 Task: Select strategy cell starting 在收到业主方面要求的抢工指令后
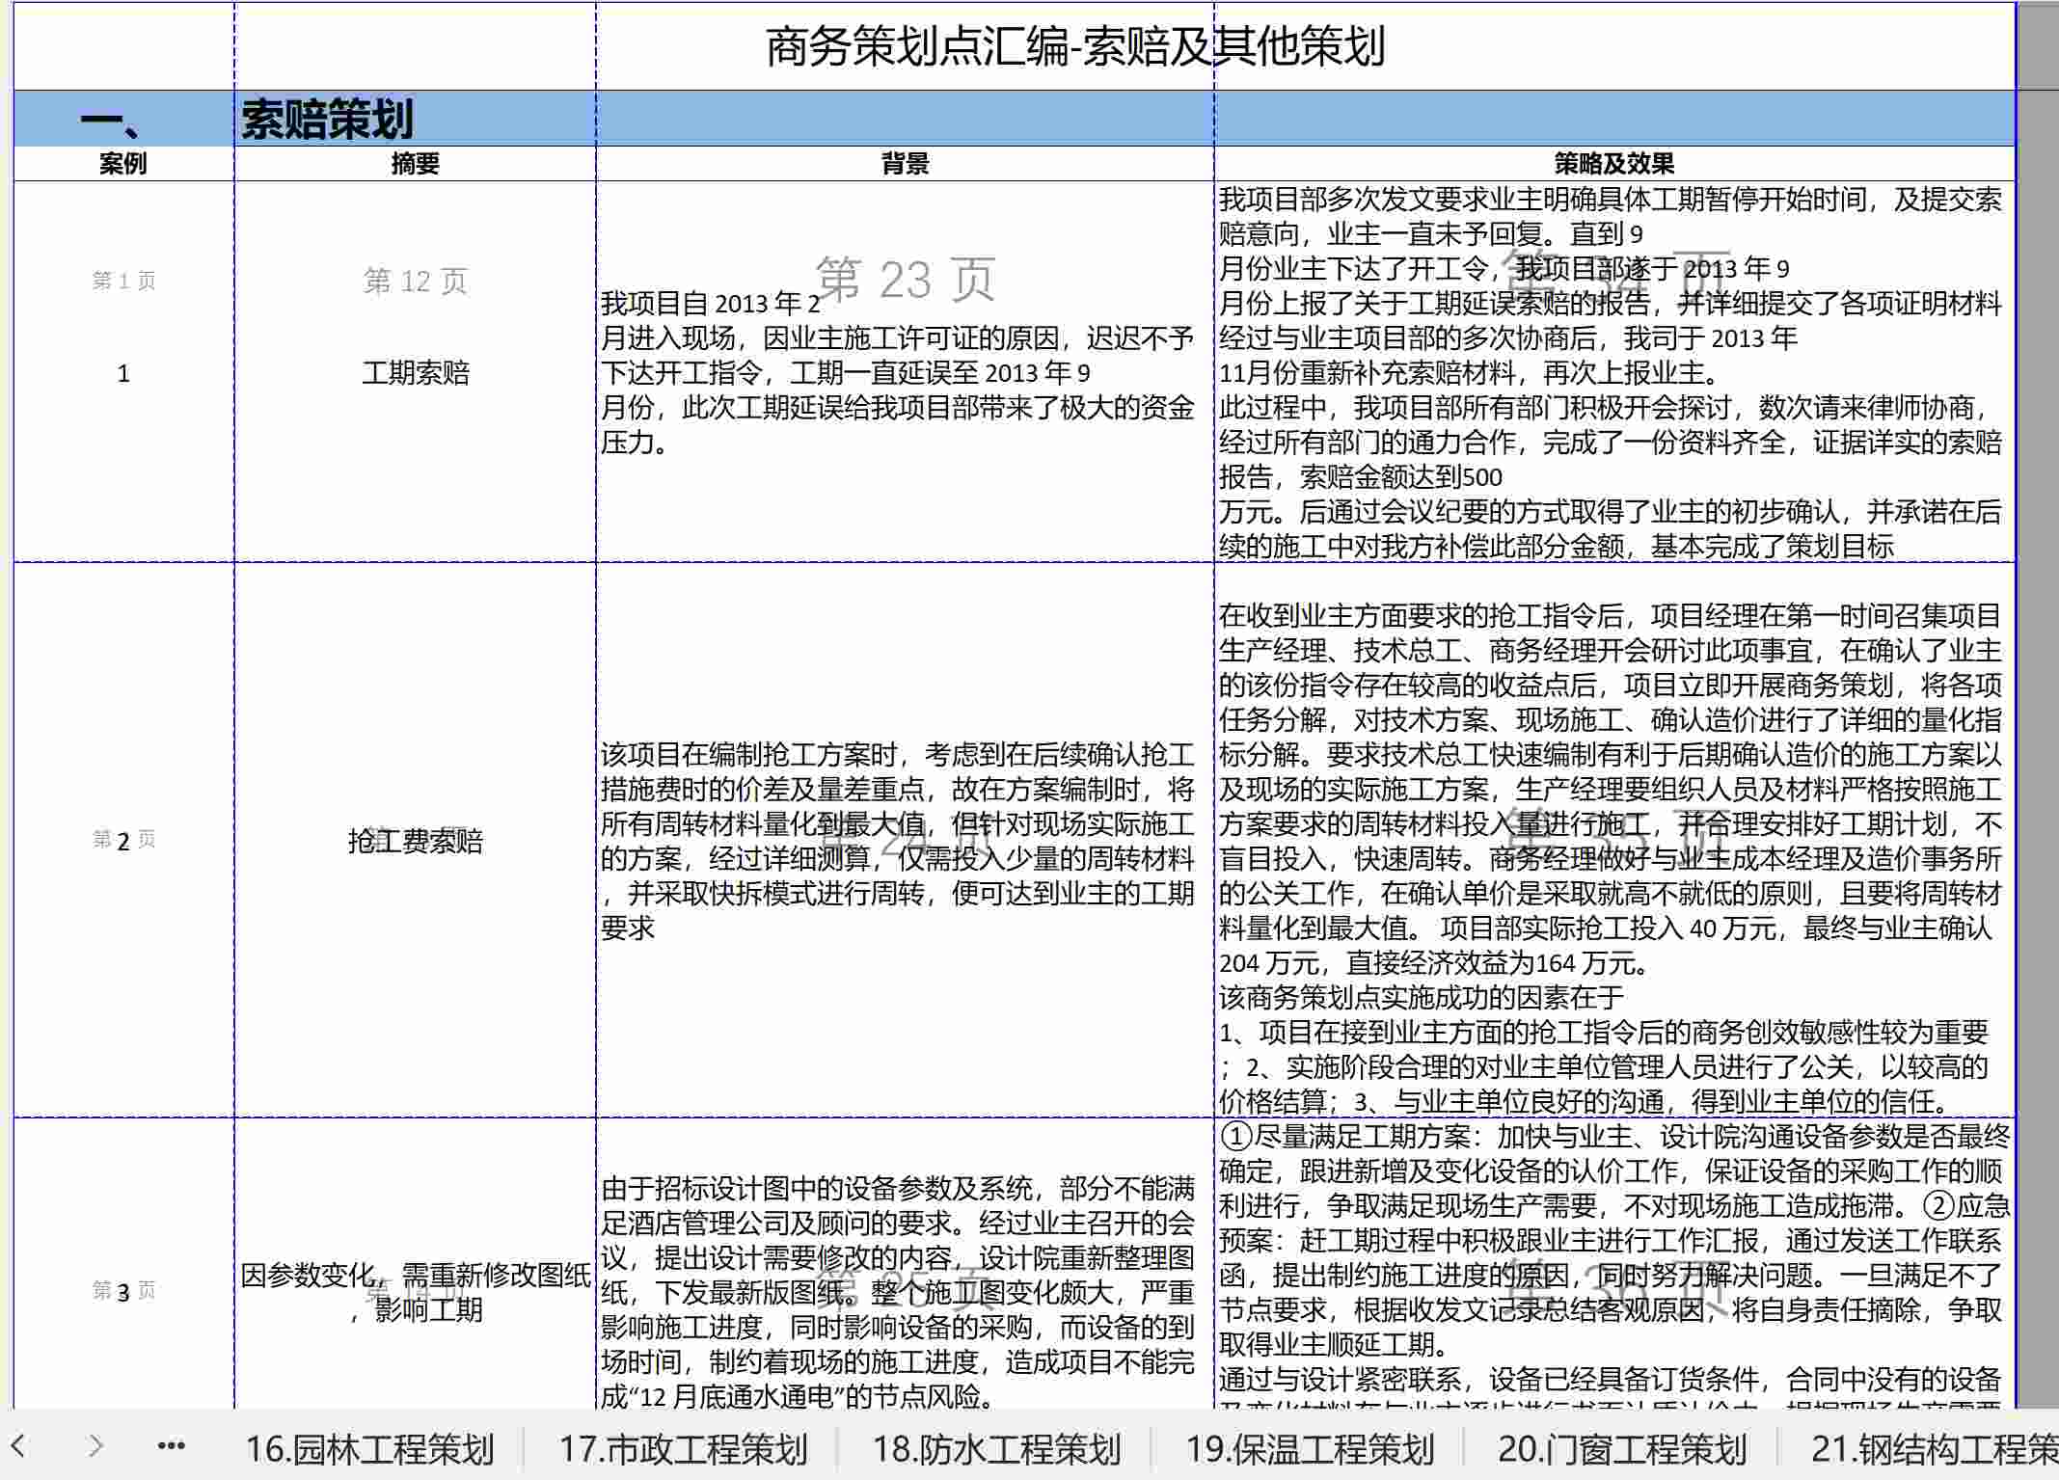[x=1614, y=841]
